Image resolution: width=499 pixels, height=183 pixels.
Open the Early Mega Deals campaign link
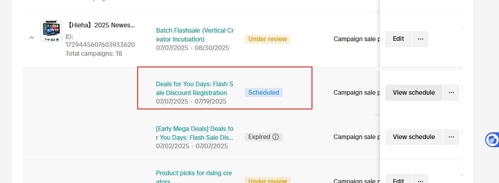(194, 133)
